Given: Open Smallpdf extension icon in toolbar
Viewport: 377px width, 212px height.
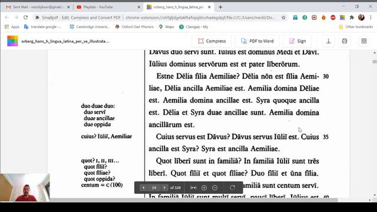Looking at the screenshot, I should tap(342, 18).
